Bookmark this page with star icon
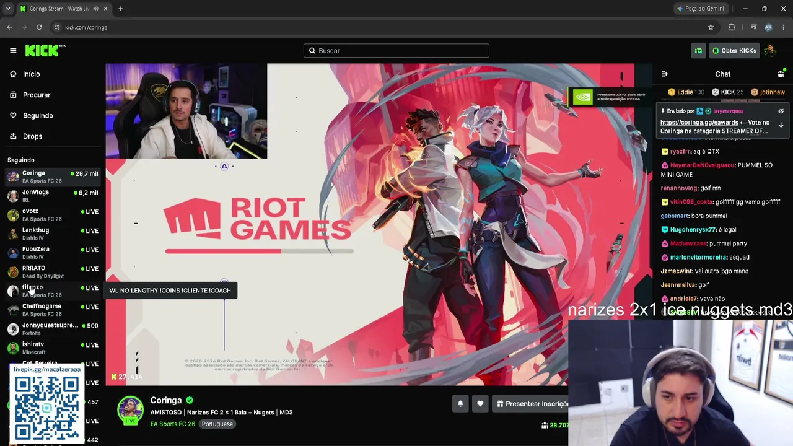This screenshot has width=793, height=446. click(x=711, y=27)
